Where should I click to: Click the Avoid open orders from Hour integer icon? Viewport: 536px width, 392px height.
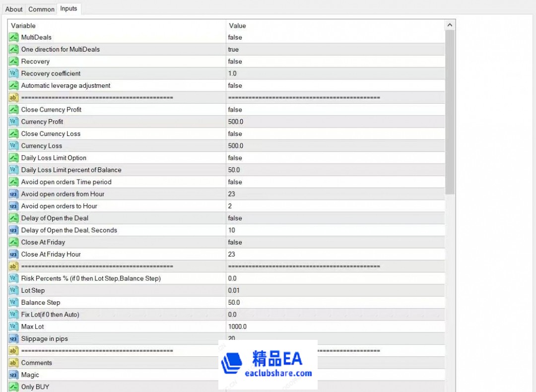13,194
